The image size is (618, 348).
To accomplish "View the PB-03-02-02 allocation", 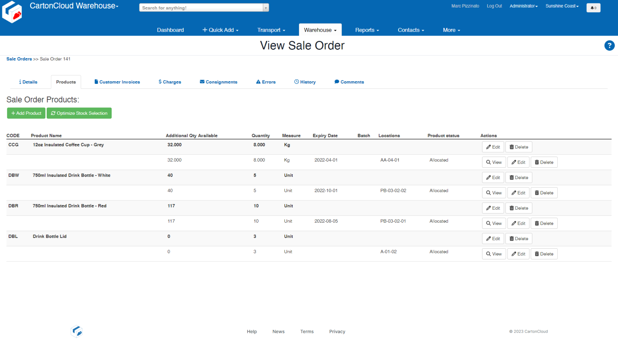I will (x=494, y=193).
